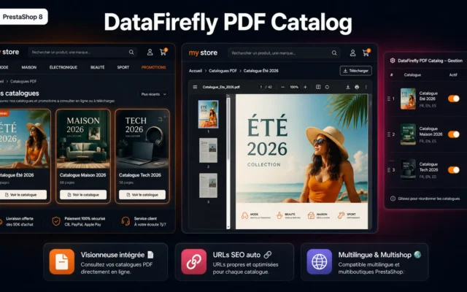The width and height of the screenshot is (467, 292).
Task: Click the purple globe icon for Multilingue & Multishop
Action: [x=320, y=261]
